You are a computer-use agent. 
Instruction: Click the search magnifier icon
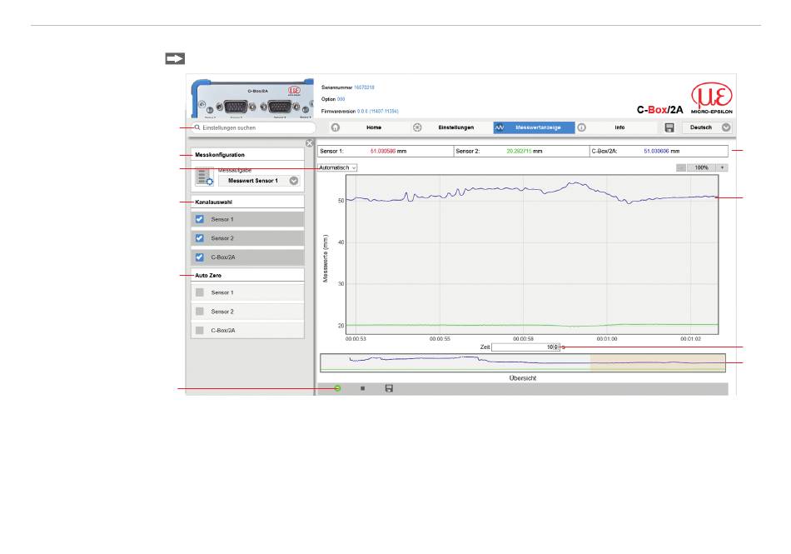click(198, 127)
